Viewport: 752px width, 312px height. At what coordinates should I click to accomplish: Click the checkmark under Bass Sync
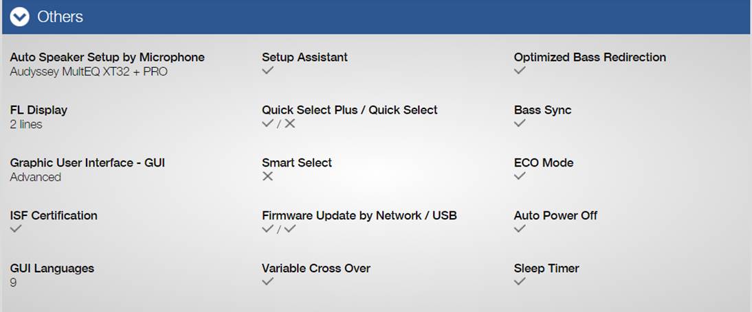520,123
